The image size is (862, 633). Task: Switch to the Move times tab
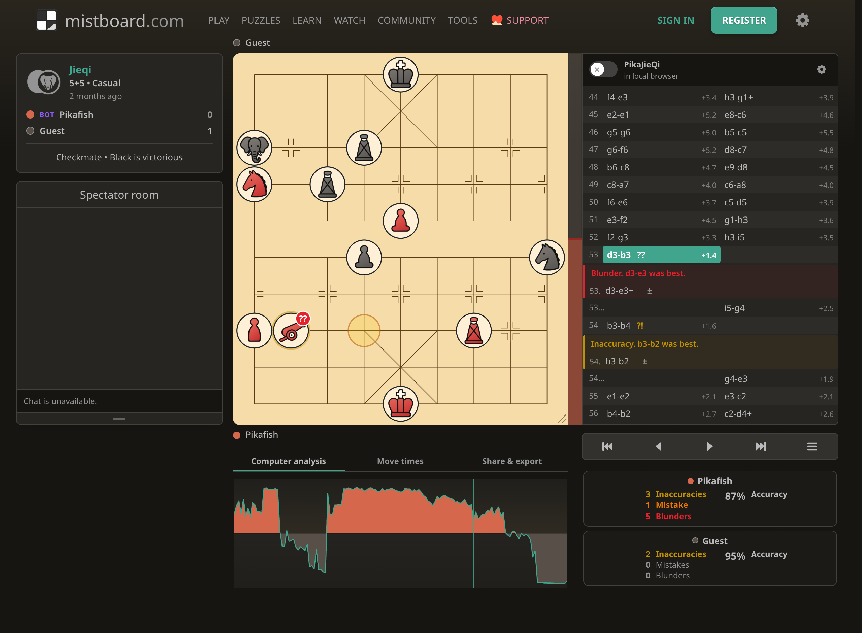pos(400,461)
